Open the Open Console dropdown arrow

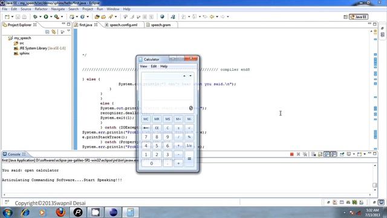pos(365,154)
